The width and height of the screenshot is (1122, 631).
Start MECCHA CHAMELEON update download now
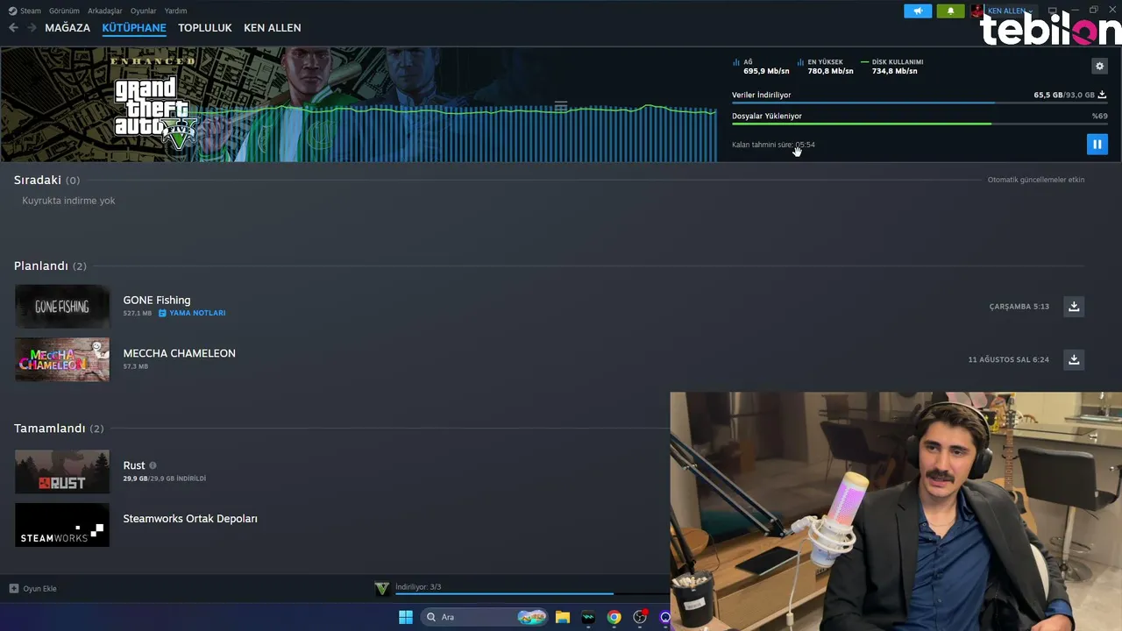click(x=1074, y=359)
